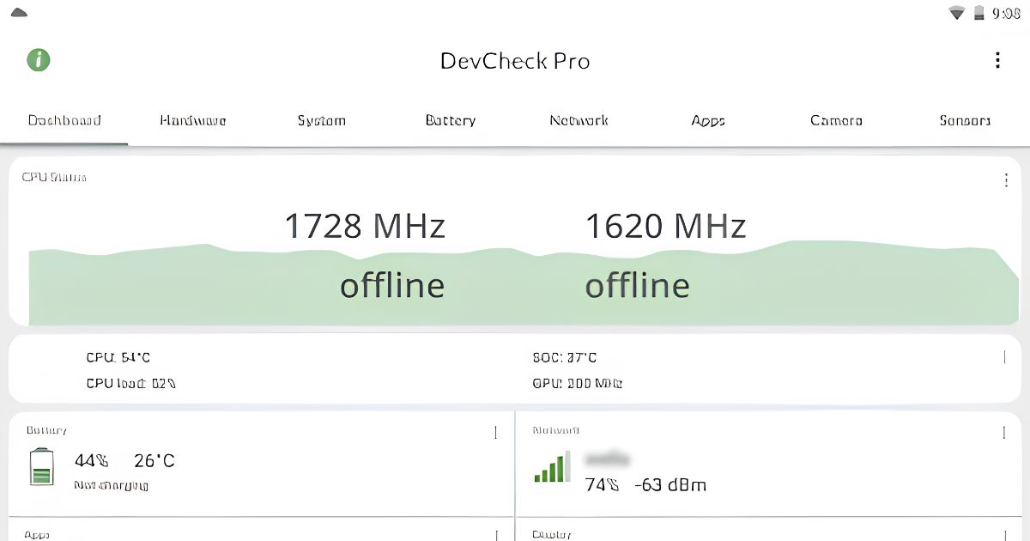Switch to the Network tab

tap(579, 120)
